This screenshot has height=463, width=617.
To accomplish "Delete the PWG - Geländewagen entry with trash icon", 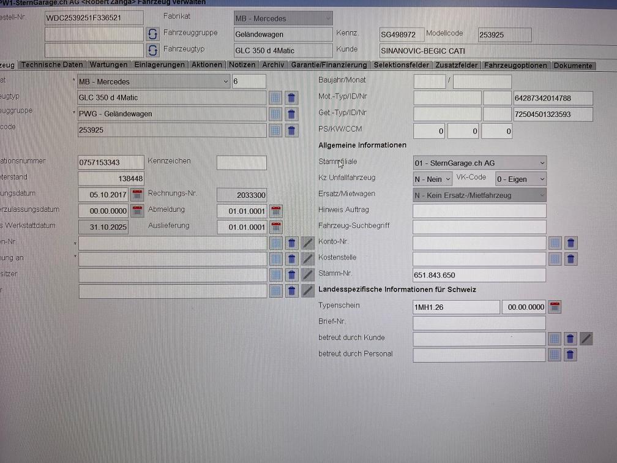I will point(292,114).
